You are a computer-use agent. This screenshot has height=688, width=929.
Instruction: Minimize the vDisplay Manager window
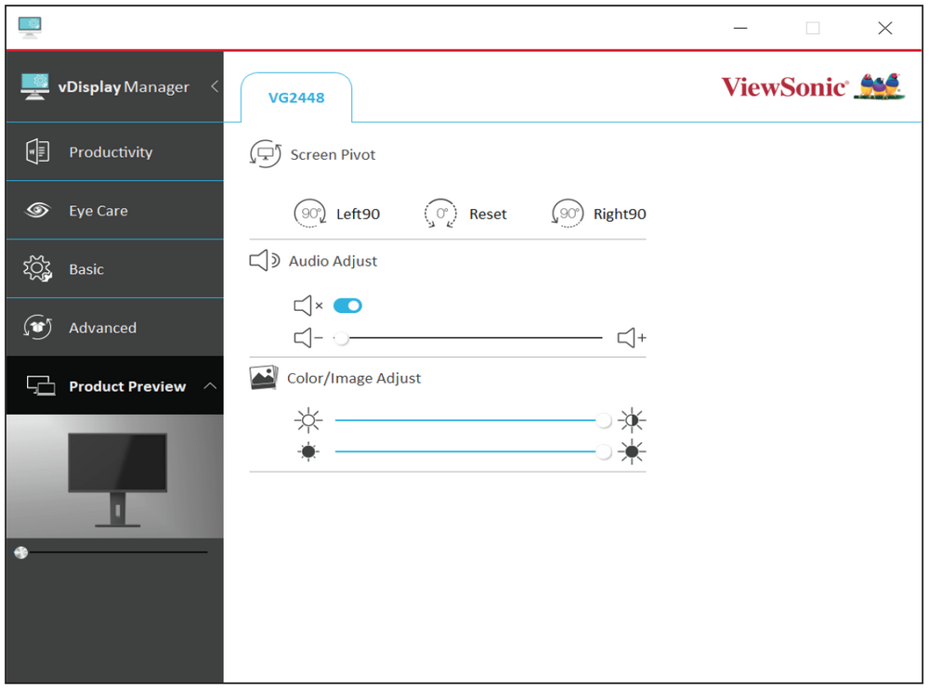[x=740, y=28]
